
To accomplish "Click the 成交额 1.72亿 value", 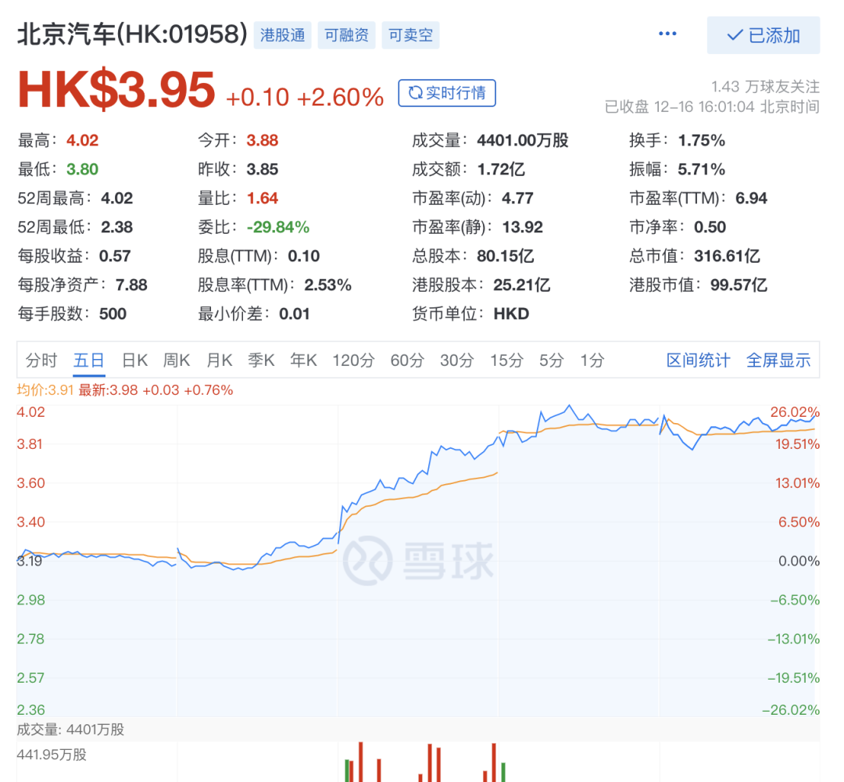I will [501, 170].
